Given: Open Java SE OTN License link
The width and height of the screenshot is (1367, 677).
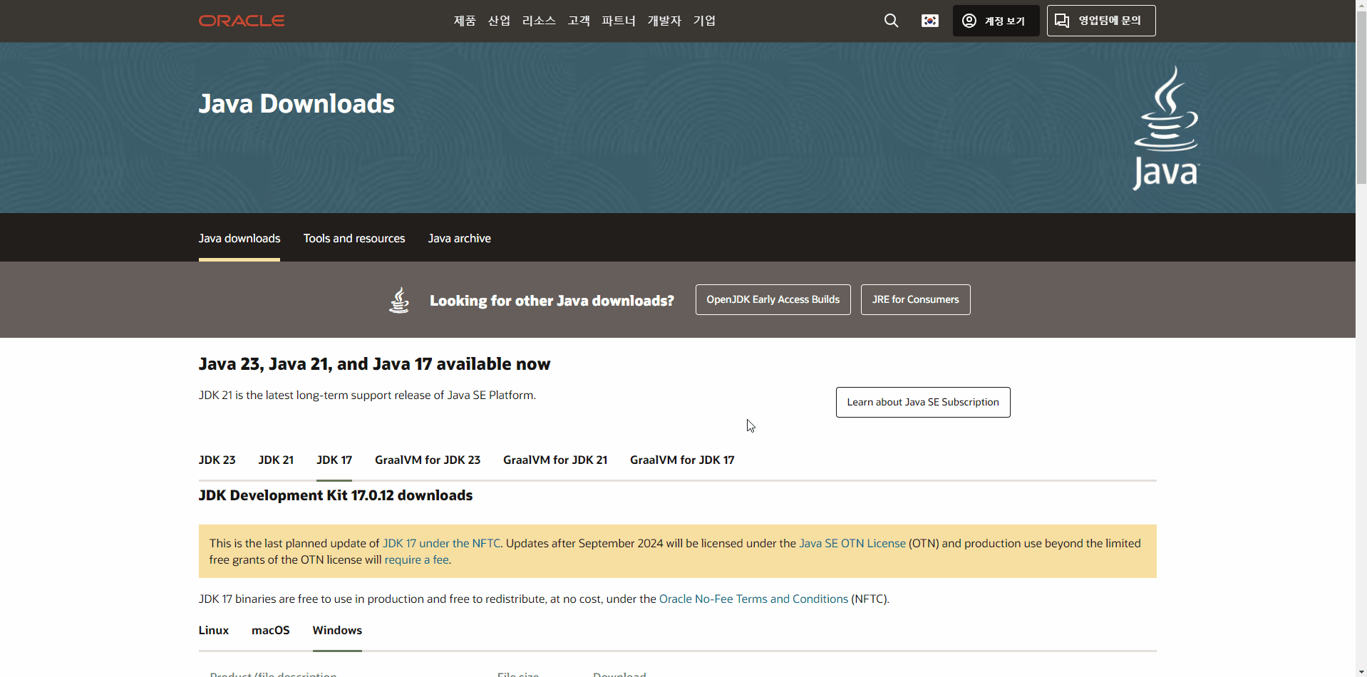Looking at the screenshot, I should click(852, 543).
